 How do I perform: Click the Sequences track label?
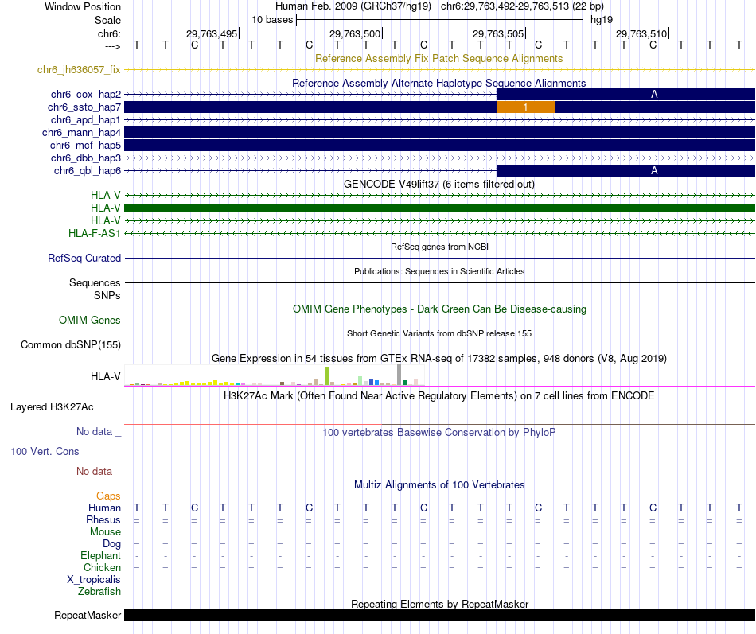95,282
